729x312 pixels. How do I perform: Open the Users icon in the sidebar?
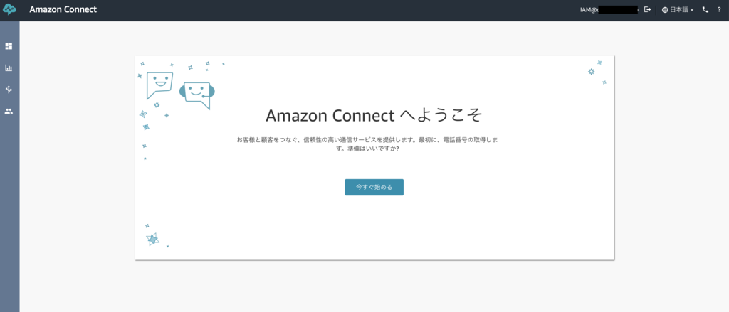(9, 112)
